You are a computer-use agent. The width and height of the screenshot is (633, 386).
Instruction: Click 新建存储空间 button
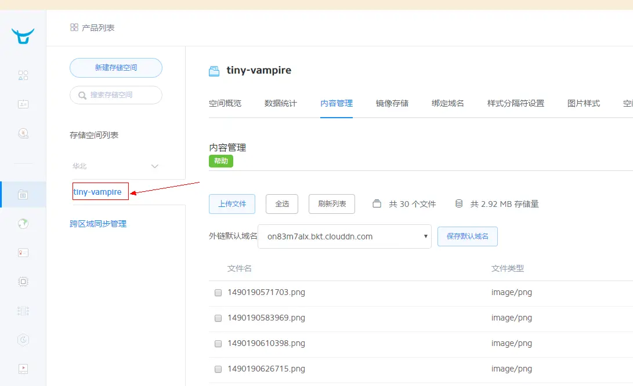116,67
